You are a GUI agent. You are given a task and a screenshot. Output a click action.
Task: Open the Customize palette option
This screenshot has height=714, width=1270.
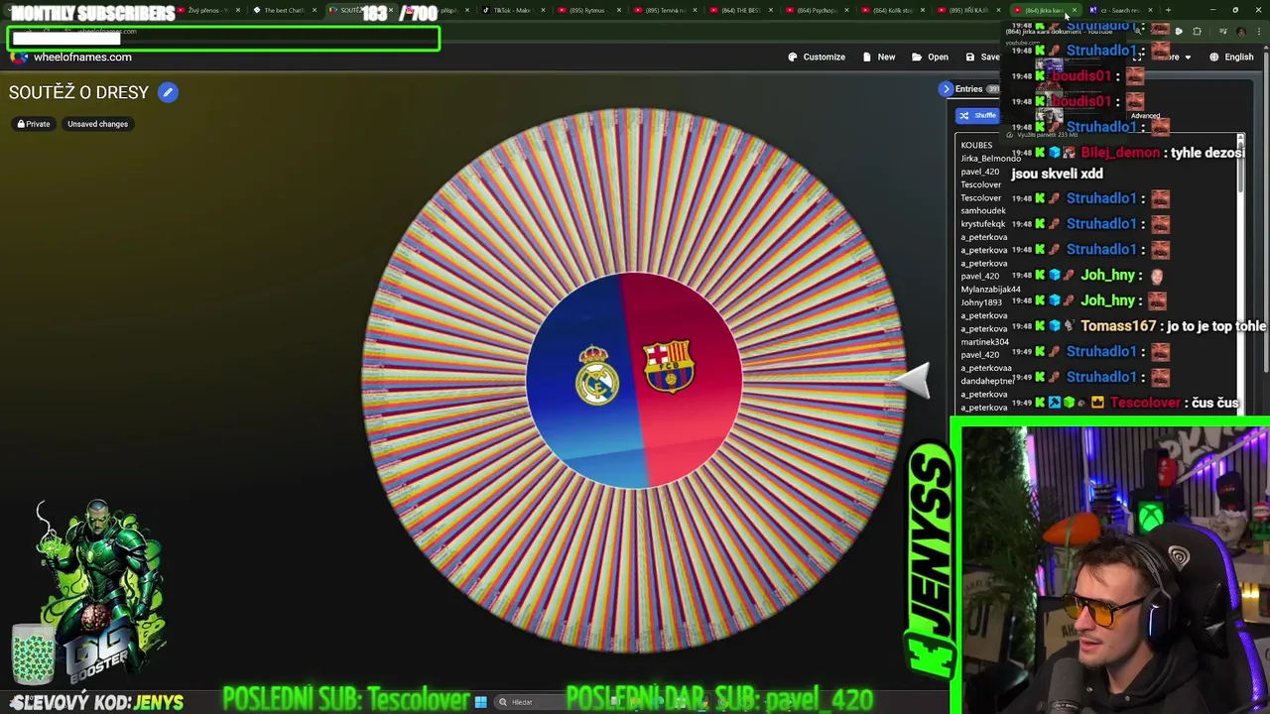817,57
